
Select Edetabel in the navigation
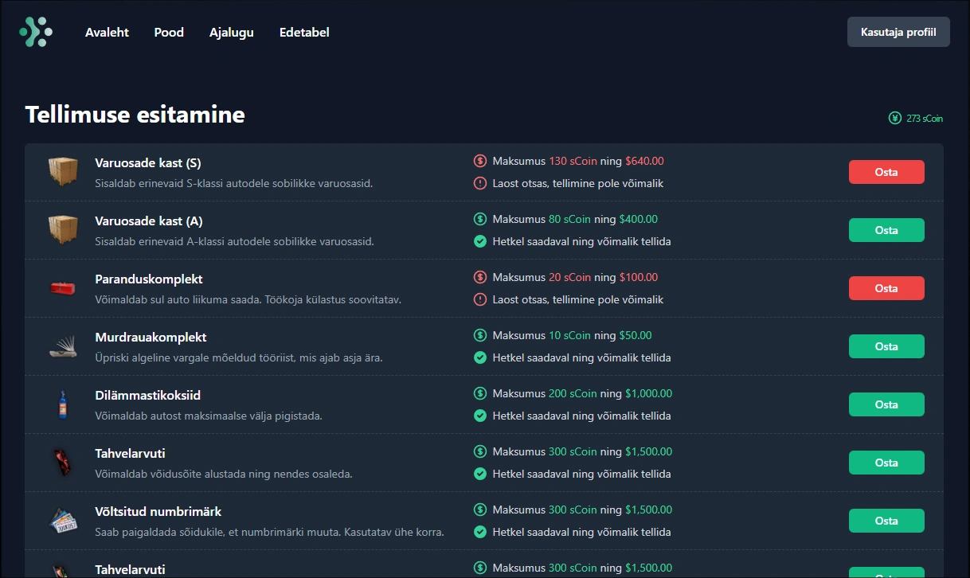coord(304,33)
